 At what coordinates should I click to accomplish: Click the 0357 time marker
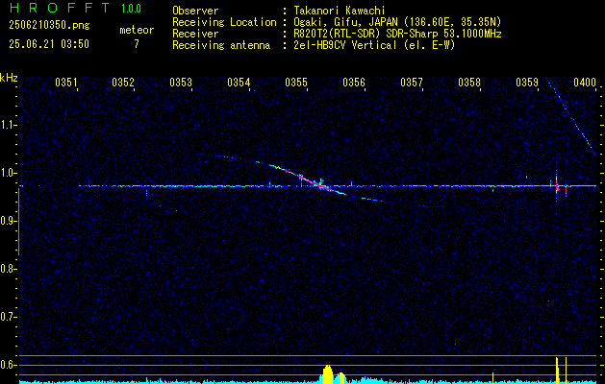[x=412, y=82]
